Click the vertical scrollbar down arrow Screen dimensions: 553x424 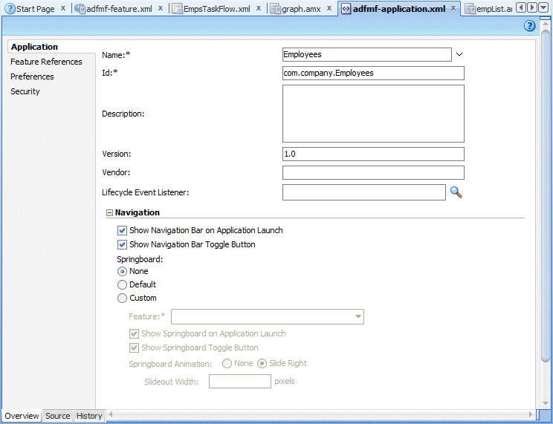(x=546, y=403)
